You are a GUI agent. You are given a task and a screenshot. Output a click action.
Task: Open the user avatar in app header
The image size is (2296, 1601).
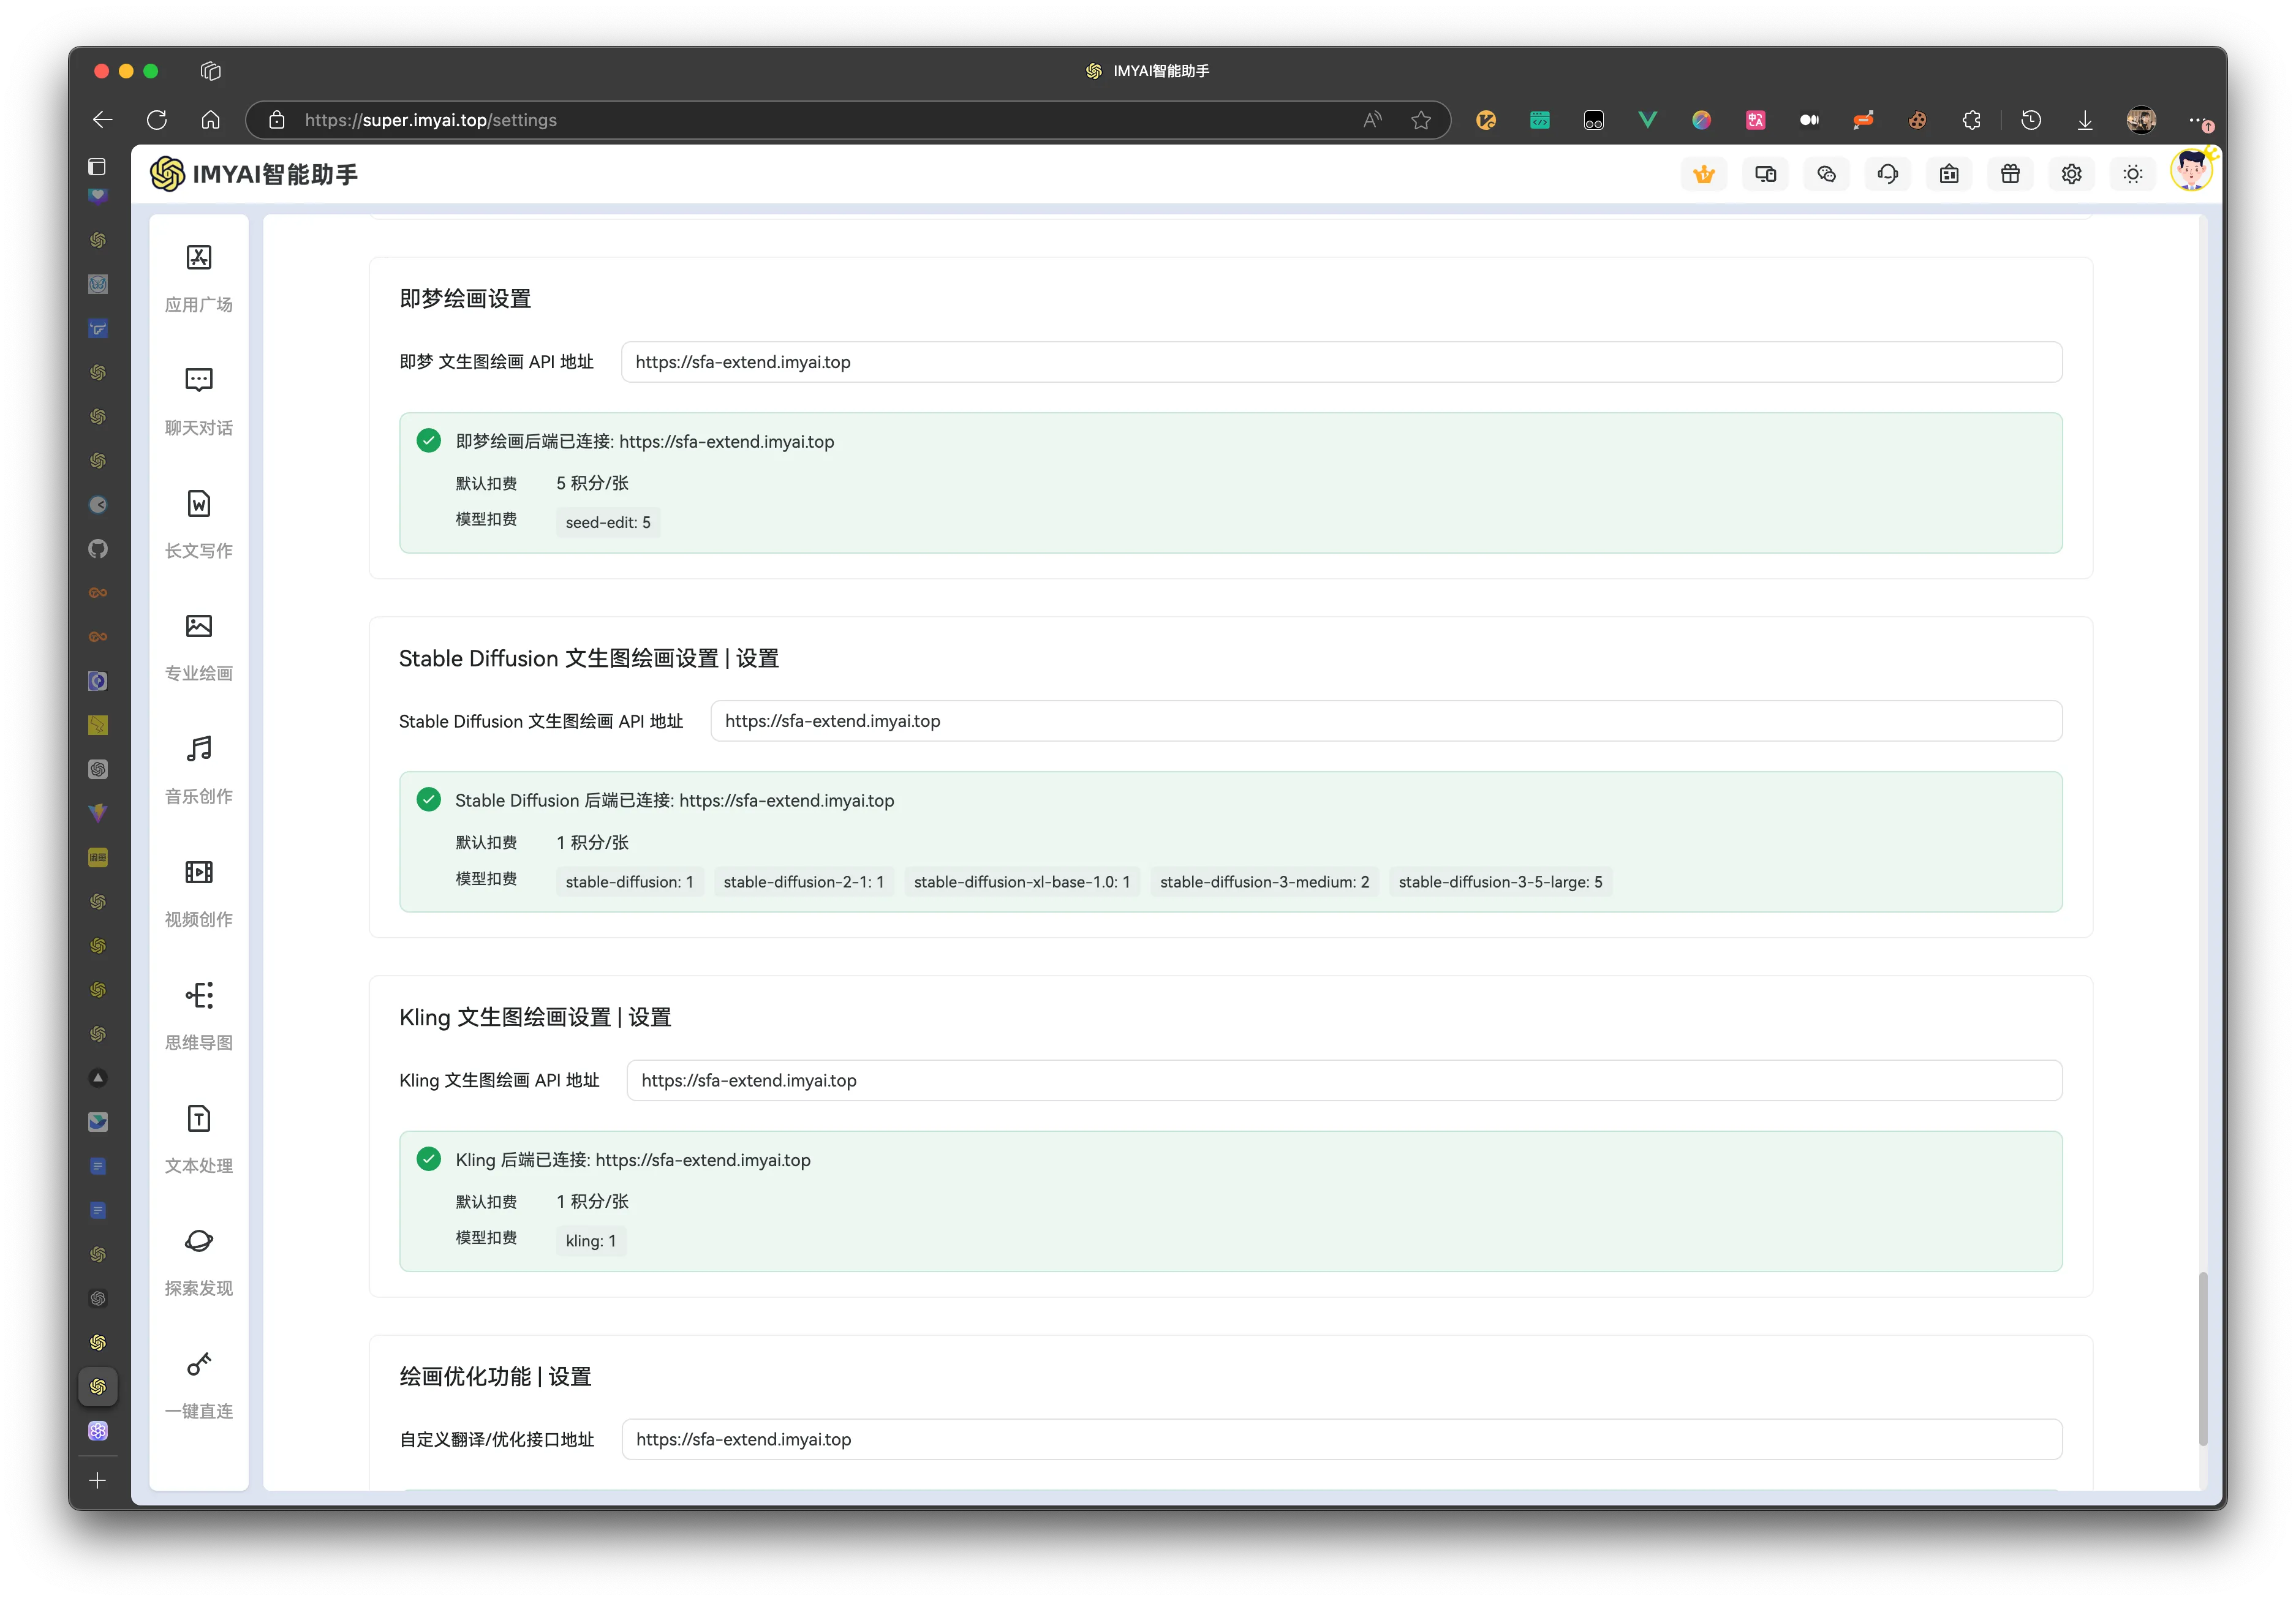click(x=2191, y=171)
